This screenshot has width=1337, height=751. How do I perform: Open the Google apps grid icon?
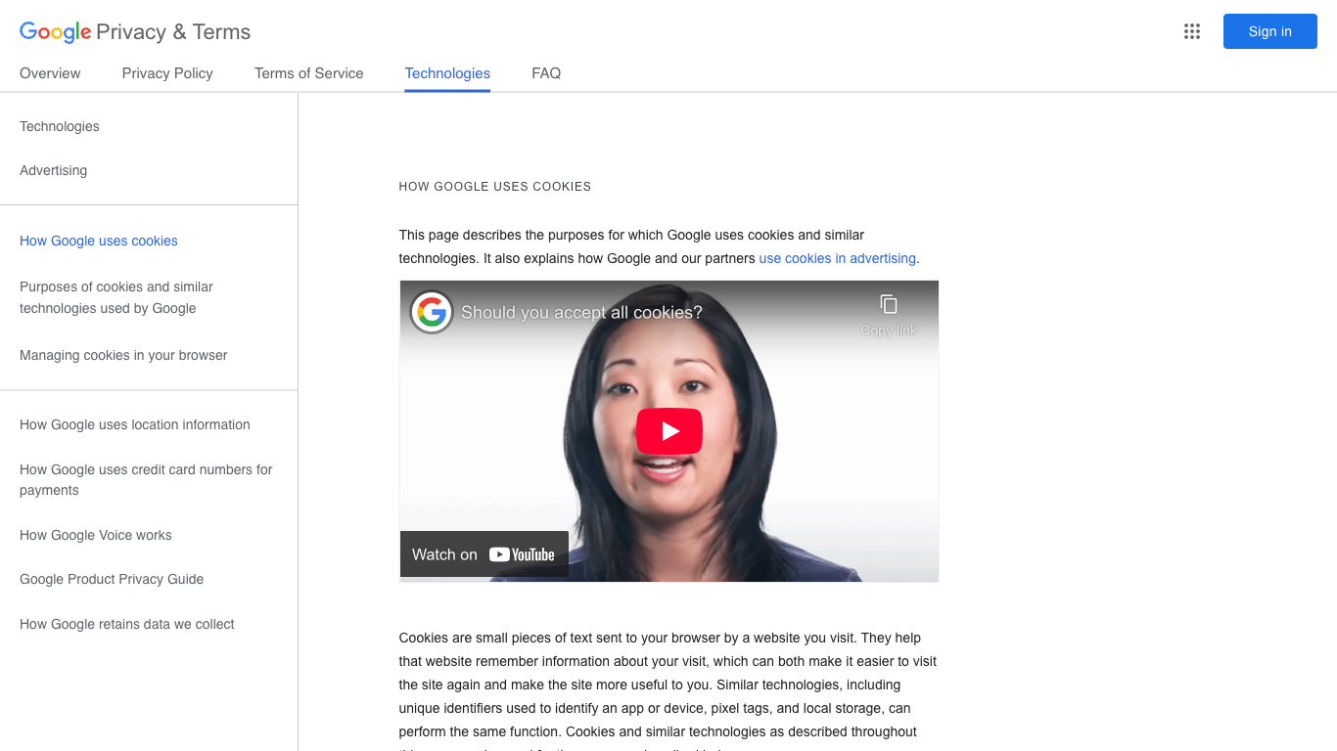click(x=1191, y=31)
